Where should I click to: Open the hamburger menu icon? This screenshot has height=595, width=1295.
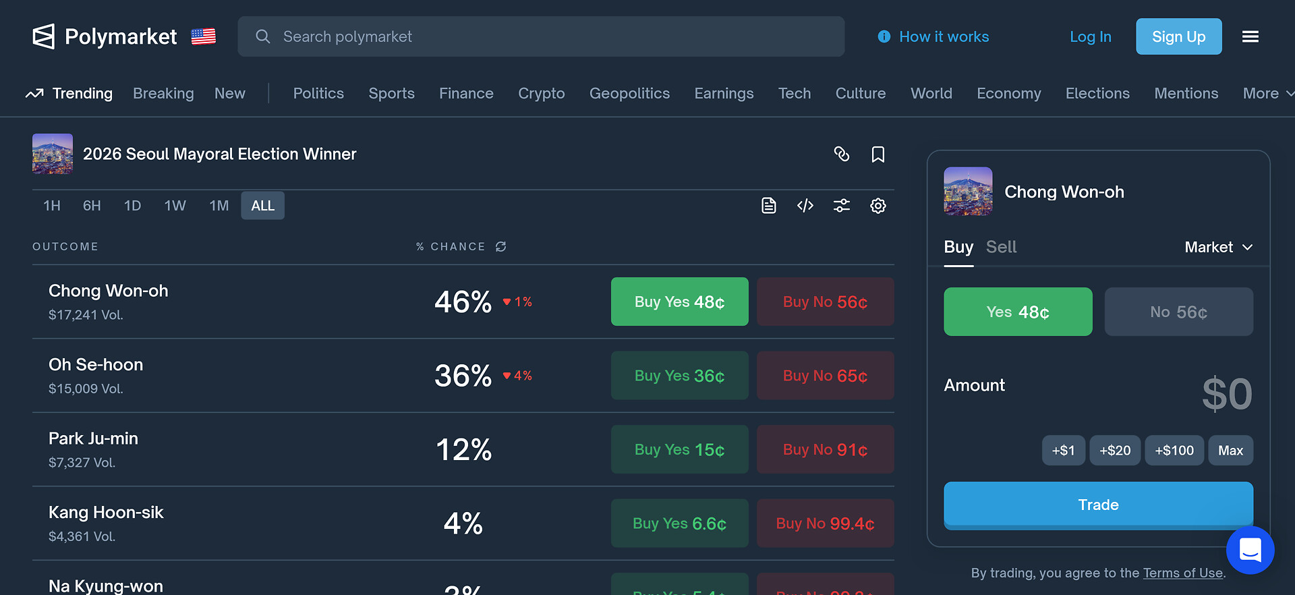(1250, 36)
